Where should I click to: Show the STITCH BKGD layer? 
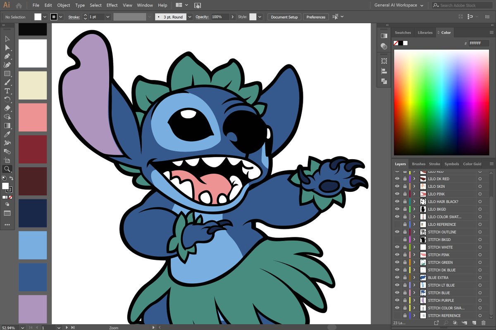397,240
